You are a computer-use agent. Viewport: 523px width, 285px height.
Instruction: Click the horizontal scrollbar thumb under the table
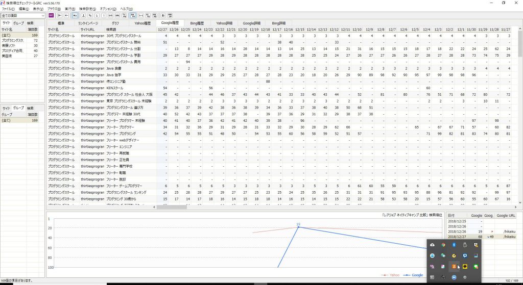172,207
